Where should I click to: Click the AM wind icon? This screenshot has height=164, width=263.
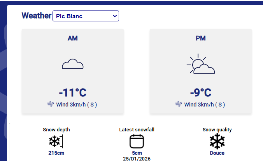50,104
